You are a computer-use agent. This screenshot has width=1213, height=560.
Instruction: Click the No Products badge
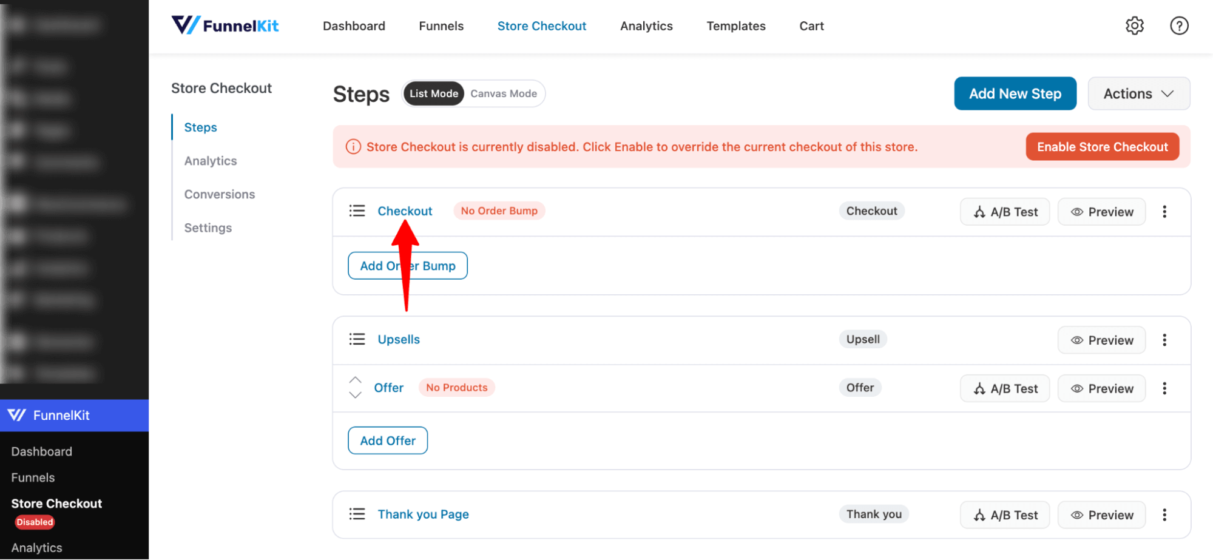pyautogui.click(x=456, y=388)
